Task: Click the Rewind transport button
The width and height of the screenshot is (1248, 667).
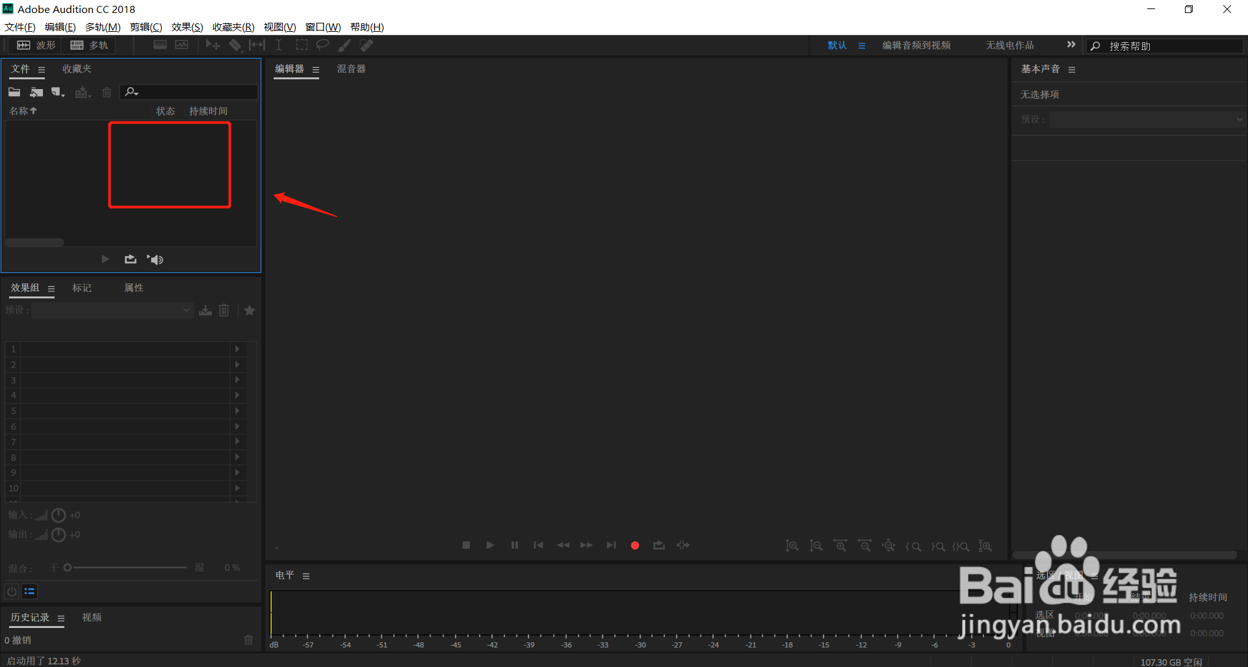Action: [563, 545]
